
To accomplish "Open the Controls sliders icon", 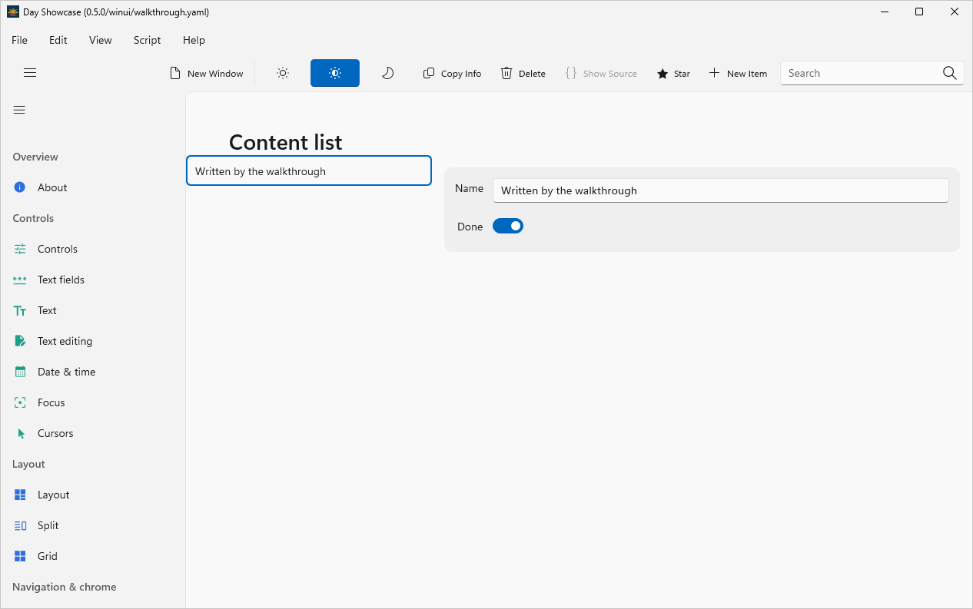I will click(x=20, y=249).
